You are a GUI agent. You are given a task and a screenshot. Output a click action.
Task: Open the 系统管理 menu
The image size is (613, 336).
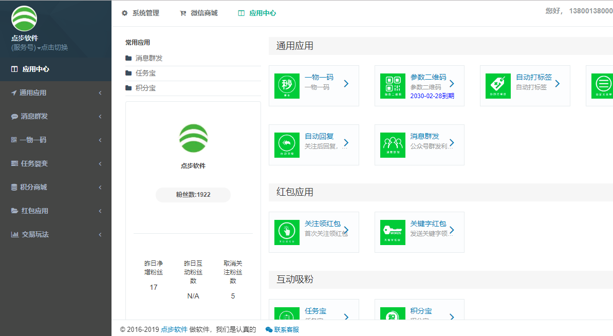point(140,13)
